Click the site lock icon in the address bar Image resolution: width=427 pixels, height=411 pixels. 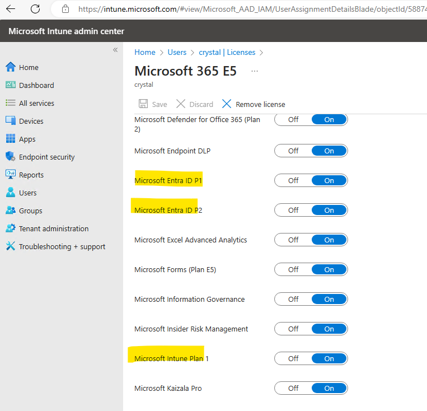65,9
